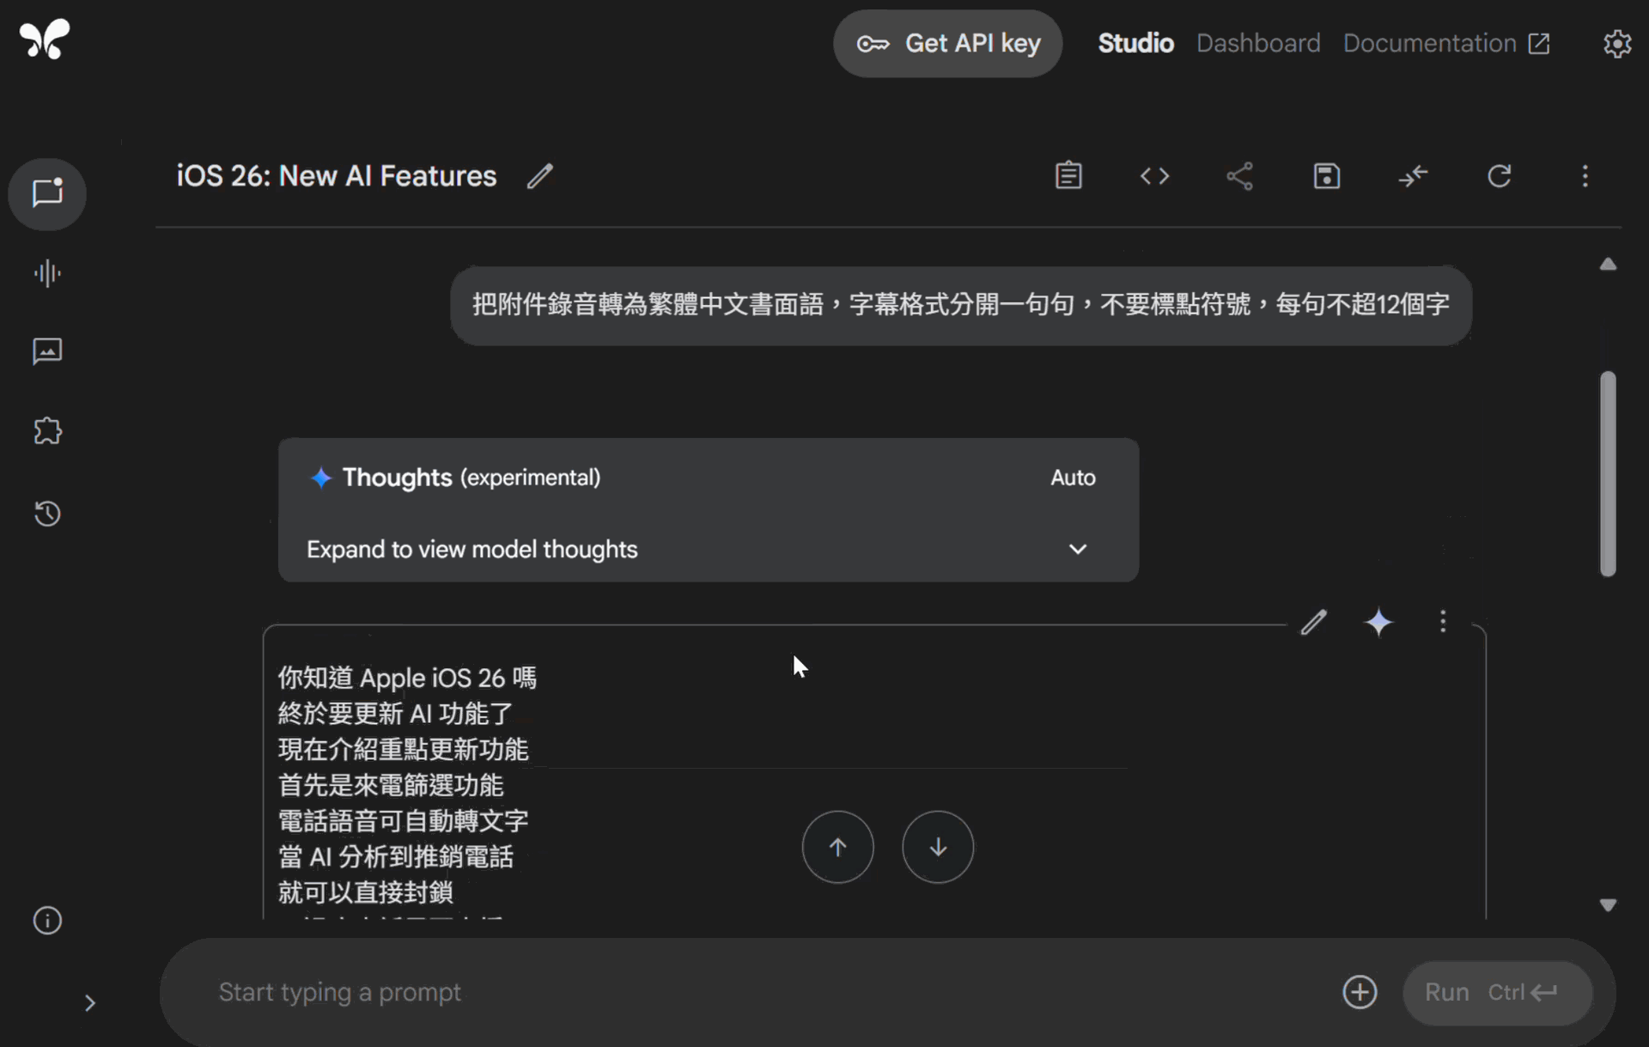Click the info icon in the sidebar
The height and width of the screenshot is (1047, 1649).
pyautogui.click(x=47, y=921)
